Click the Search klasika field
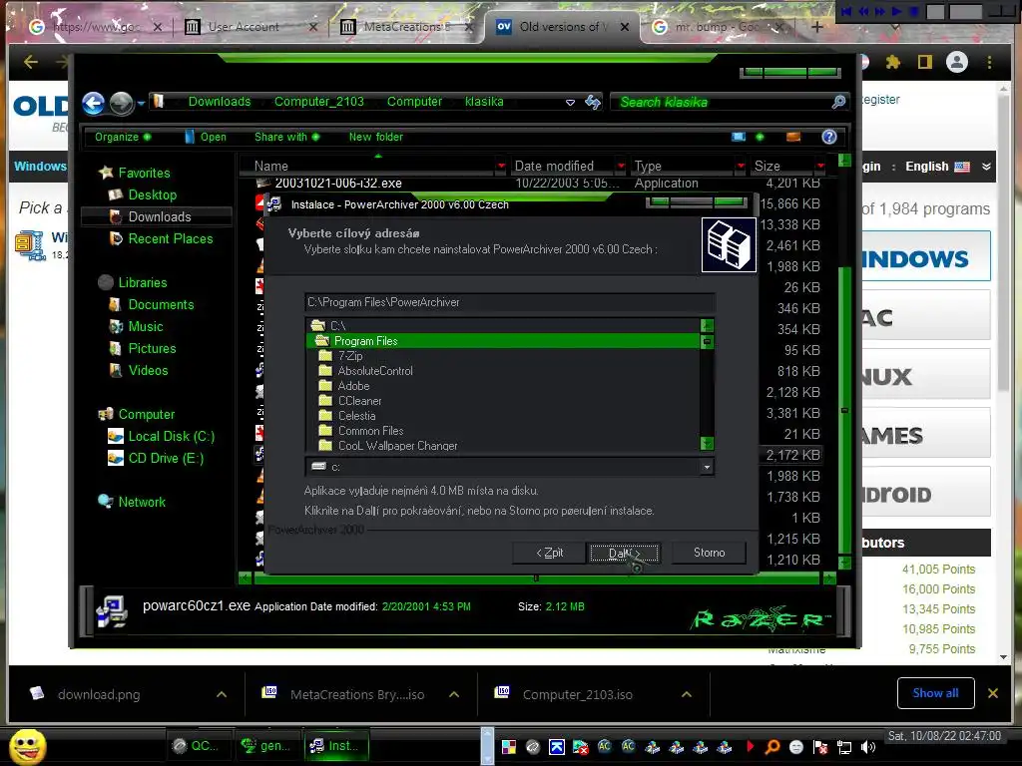The height and width of the screenshot is (766, 1022). coord(721,103)
